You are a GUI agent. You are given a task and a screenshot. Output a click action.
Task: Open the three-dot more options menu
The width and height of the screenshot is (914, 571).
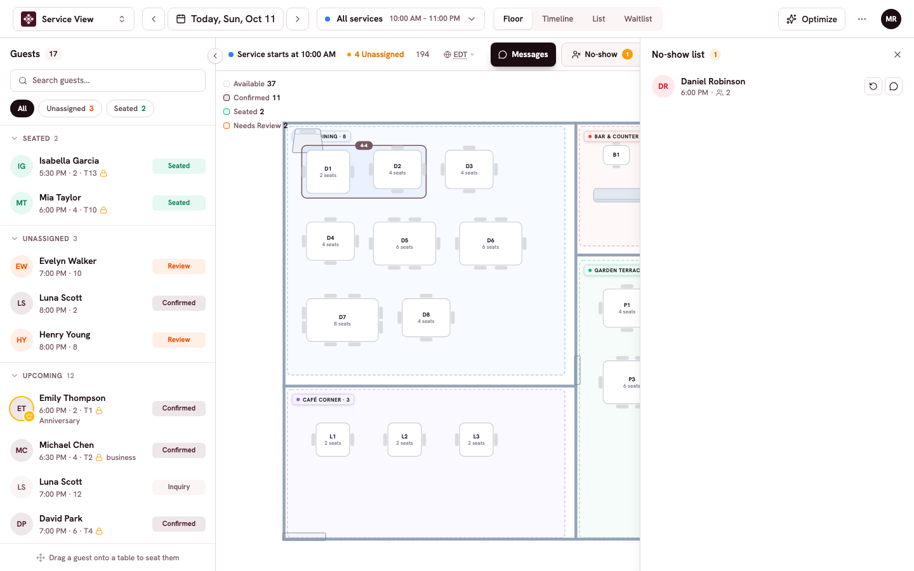click(x=862, y=19)
